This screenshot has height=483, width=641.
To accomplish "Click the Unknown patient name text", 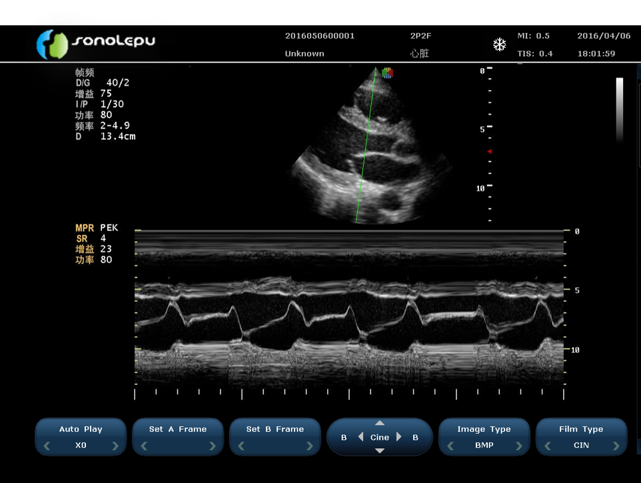I will (x=305, y=53).
